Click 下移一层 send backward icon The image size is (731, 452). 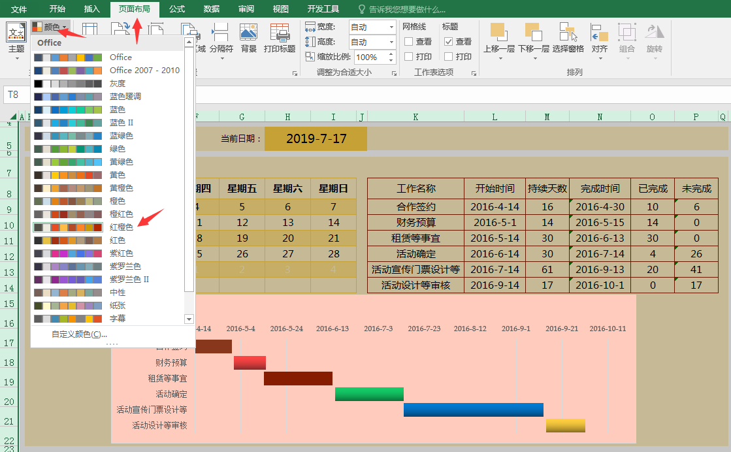pyautogui.click(x=533, y=33)
